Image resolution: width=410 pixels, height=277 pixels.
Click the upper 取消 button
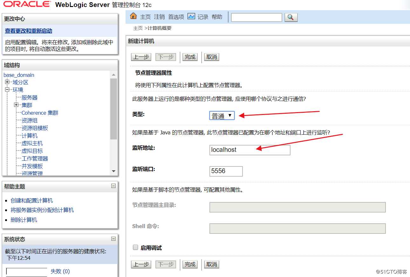[212, 57]
